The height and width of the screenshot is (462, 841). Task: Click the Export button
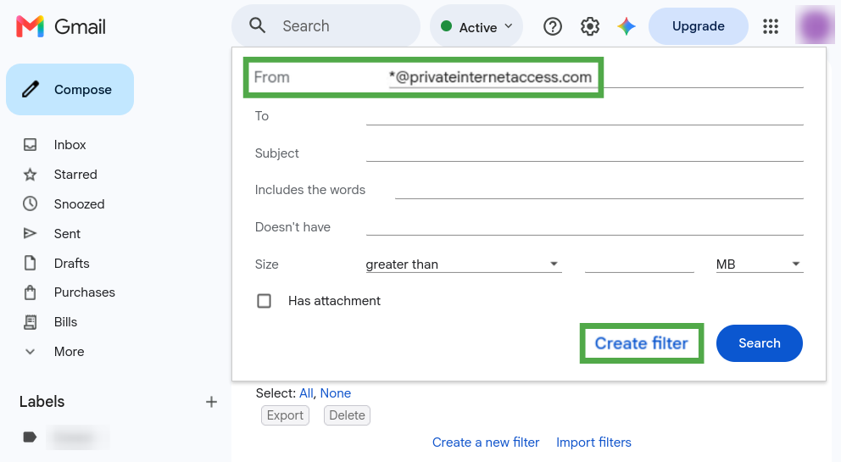point(286,415)
